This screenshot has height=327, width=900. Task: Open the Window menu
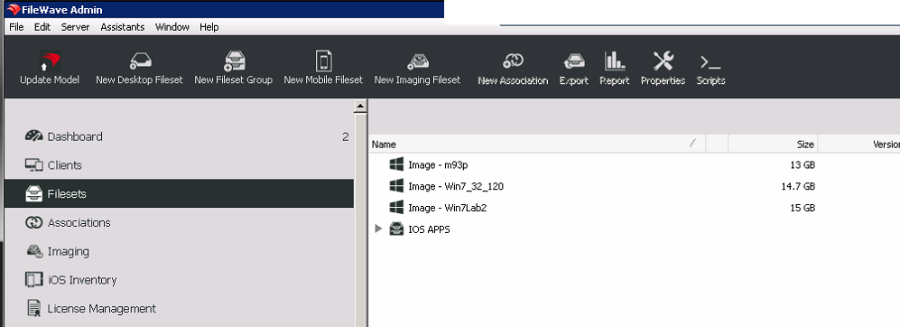click(172, 27)
